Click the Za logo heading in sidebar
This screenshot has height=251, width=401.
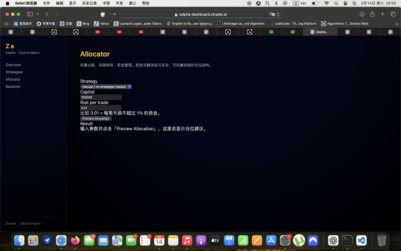point(10,46)
